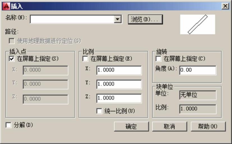
Task: Click the 块单位 单位 field showing 无单位
Action: click(198, 95)
